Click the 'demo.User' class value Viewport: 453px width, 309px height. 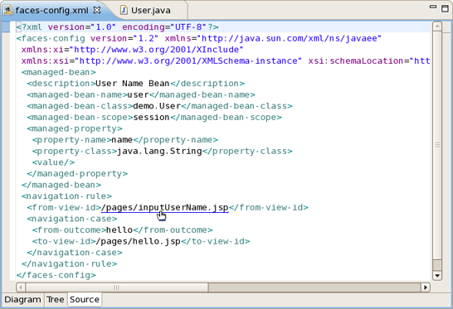click(157, 106)
